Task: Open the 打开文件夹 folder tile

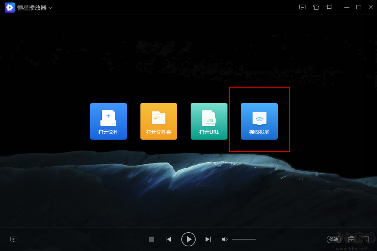Action: pyautogui.click(x=159, y=121)
